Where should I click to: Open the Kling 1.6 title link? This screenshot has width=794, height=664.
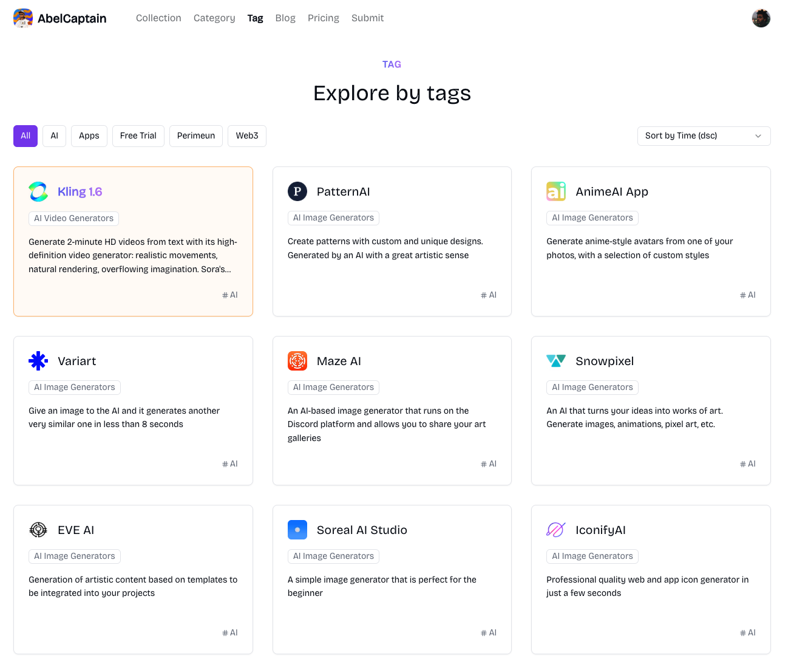[x=80, y=191]
